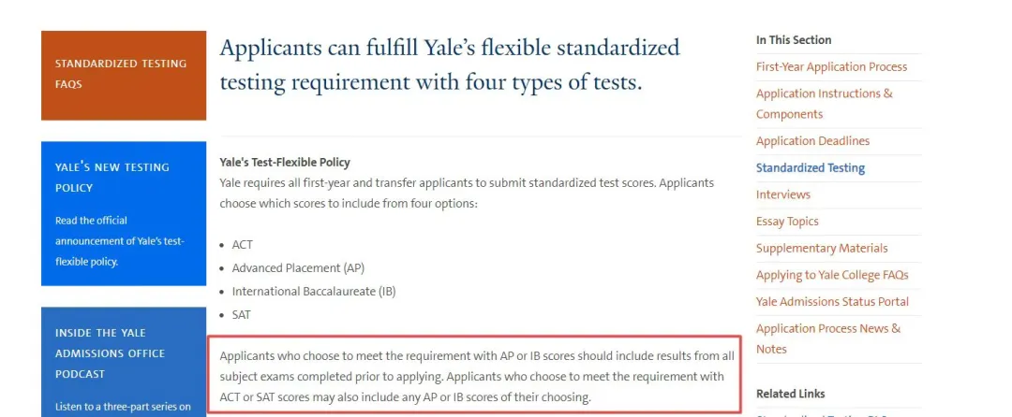Open the Interviews sidebar link
The image size is (1012, 417).
782,194
